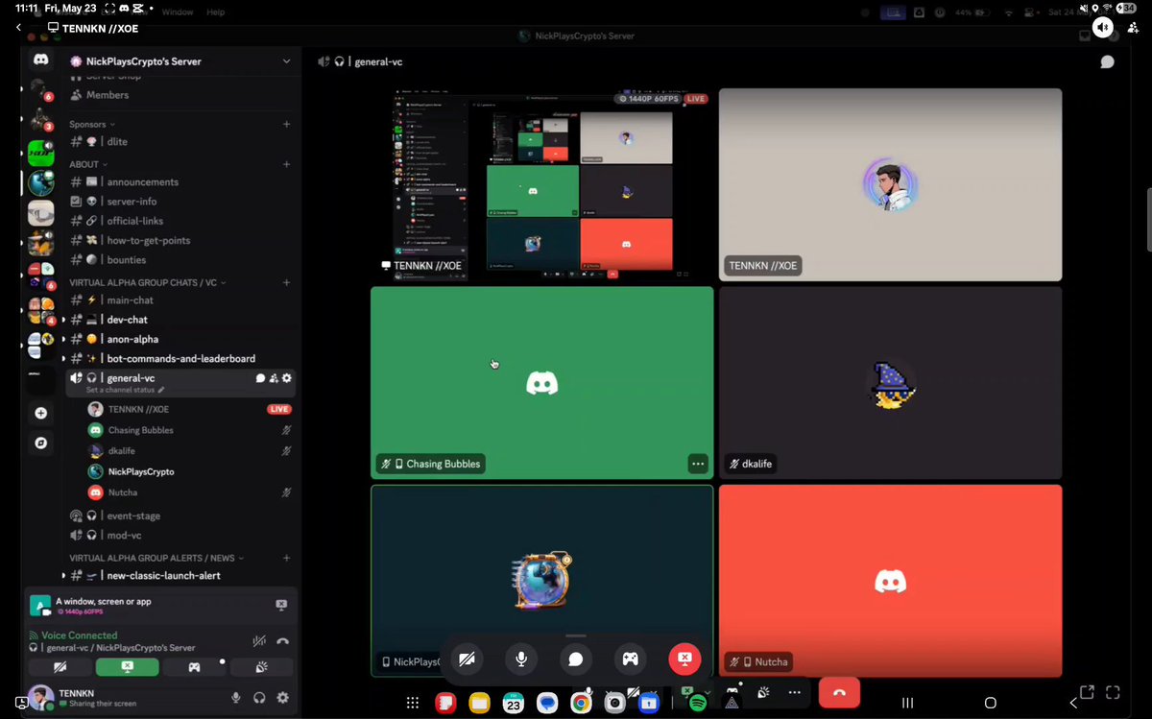The width and height of the screenshot is (1152, 719).
Task: Launch activities in floating call bar
Action: click(630, 659)
